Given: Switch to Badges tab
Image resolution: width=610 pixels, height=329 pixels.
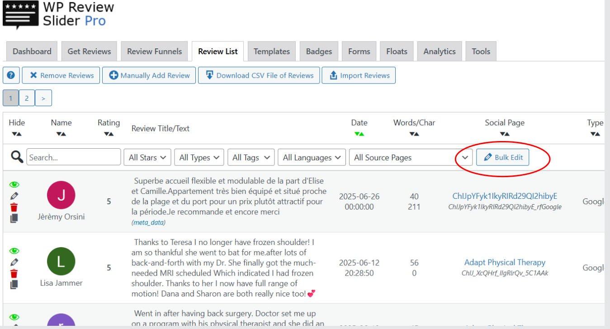Looking at the screenshot, I should (319, 52).
